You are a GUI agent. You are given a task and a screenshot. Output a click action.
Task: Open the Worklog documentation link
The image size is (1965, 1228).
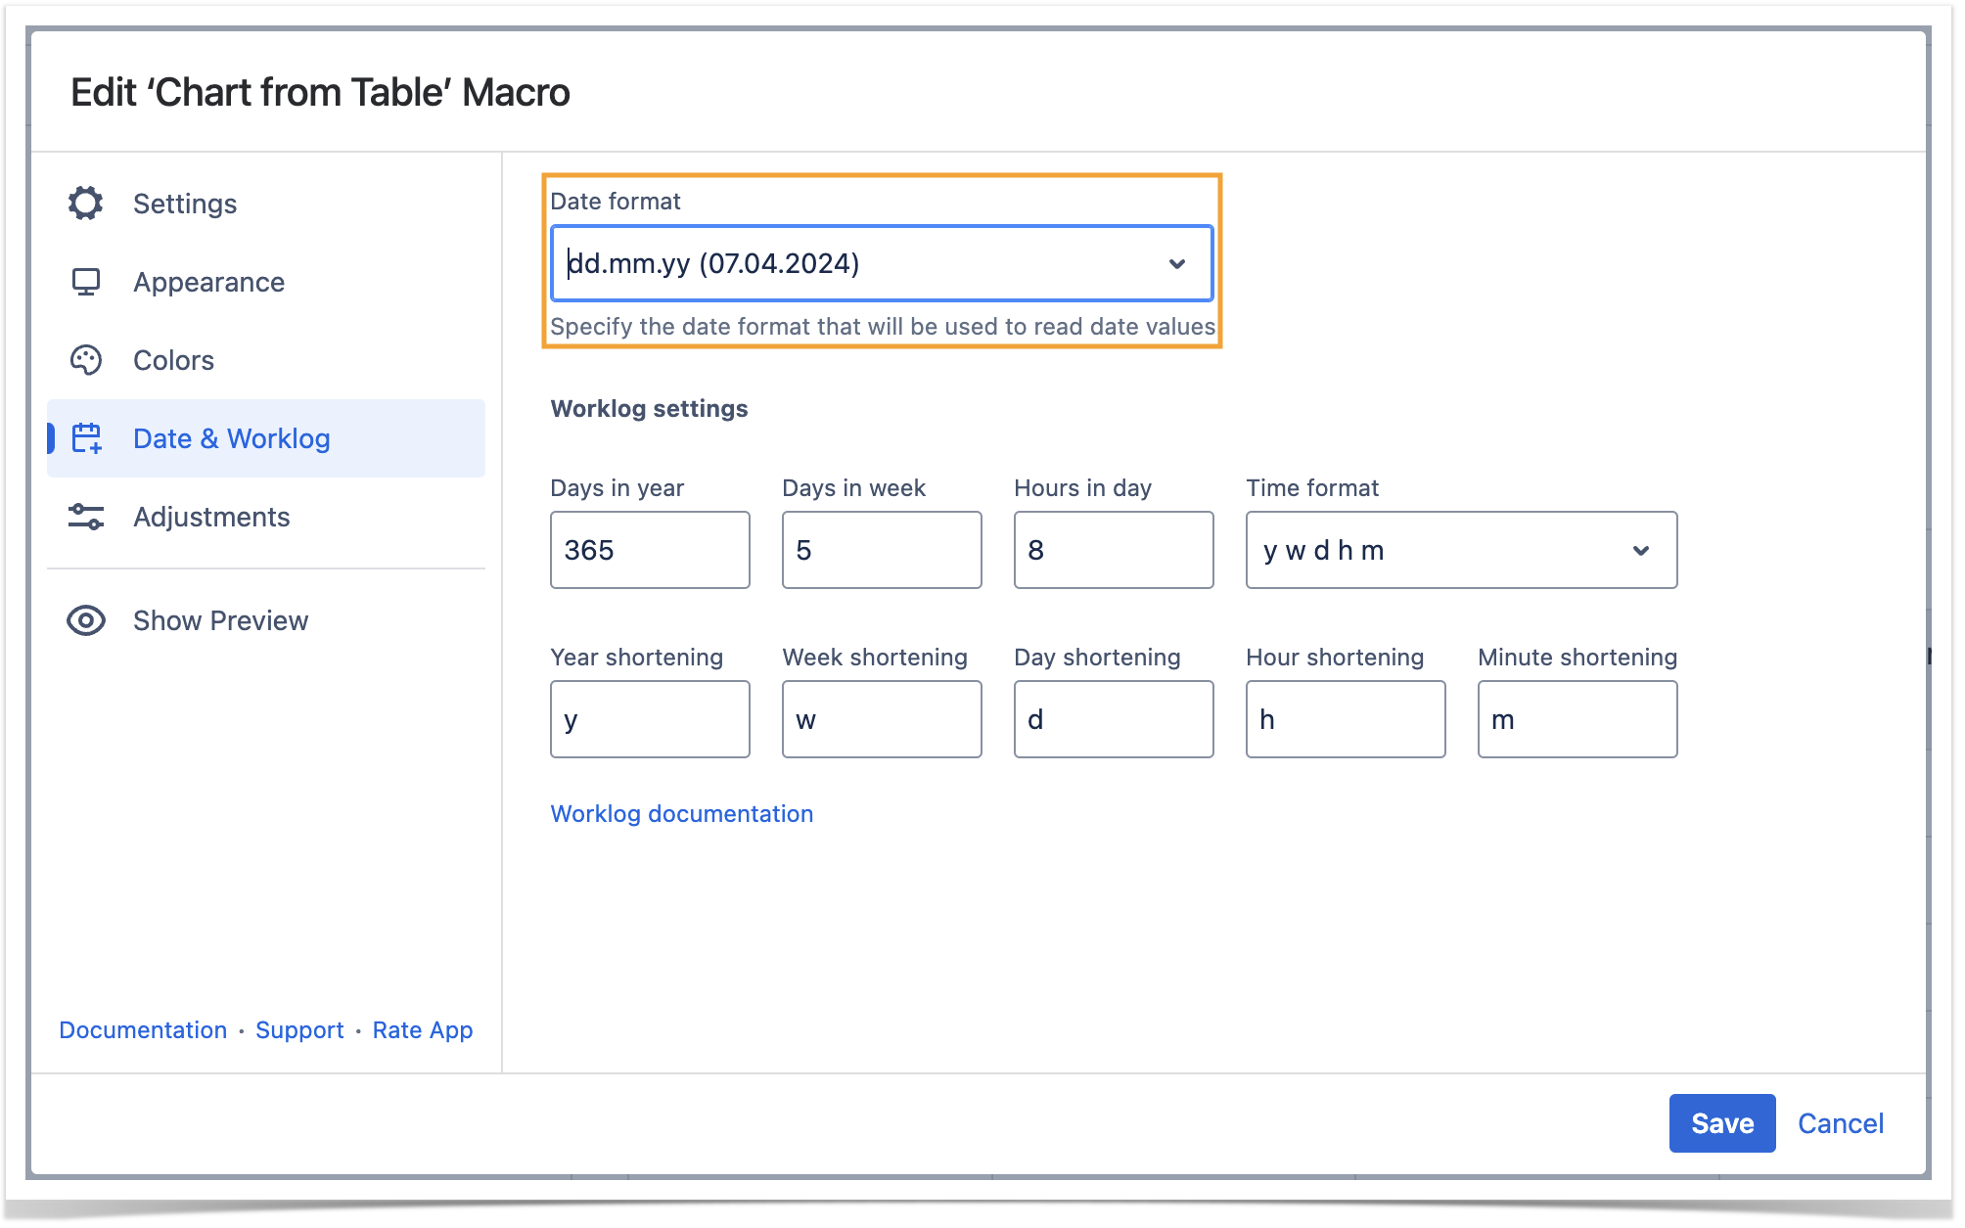pos(681,813)
